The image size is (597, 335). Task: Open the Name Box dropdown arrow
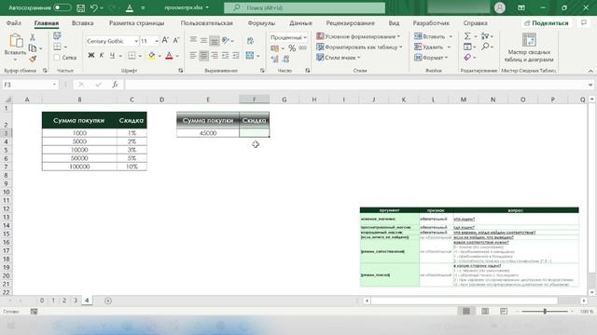coord(54,85)
